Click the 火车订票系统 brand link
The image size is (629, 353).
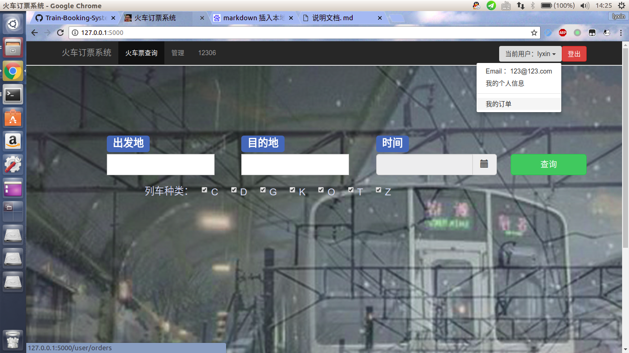coord(87,53)
